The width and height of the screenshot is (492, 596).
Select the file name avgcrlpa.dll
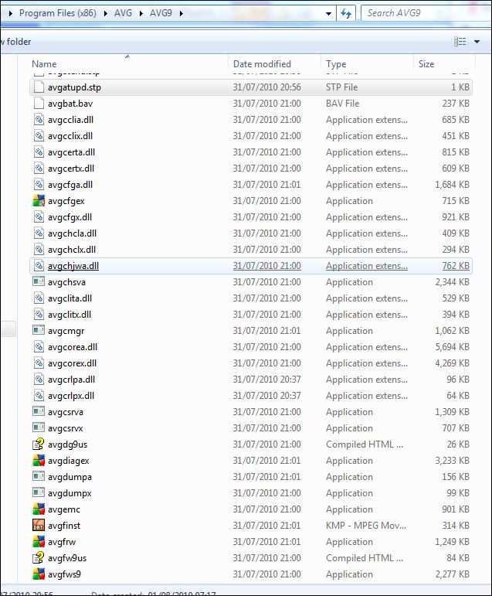tap(71, 380)
